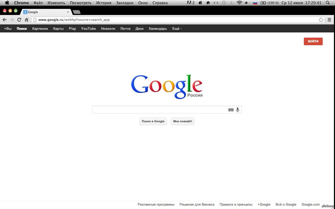Click the date and time in menu bar

[301, 3]
